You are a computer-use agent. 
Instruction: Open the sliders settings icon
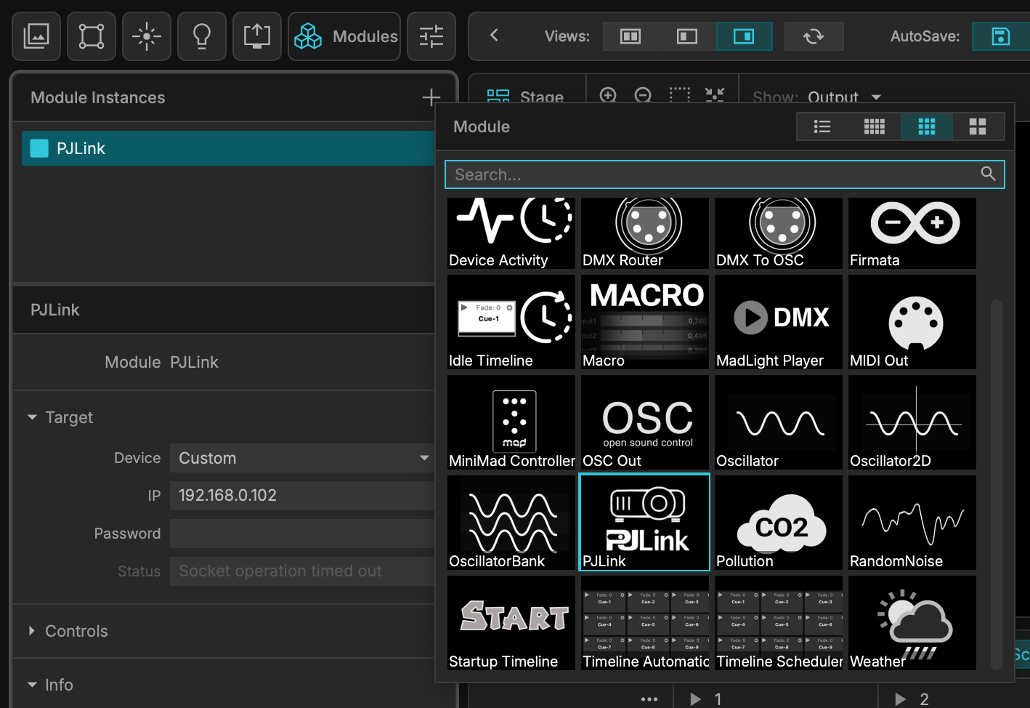click(x=431, y=36)
